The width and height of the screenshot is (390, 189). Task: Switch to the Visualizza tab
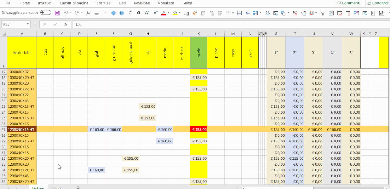tap(166, 3)
